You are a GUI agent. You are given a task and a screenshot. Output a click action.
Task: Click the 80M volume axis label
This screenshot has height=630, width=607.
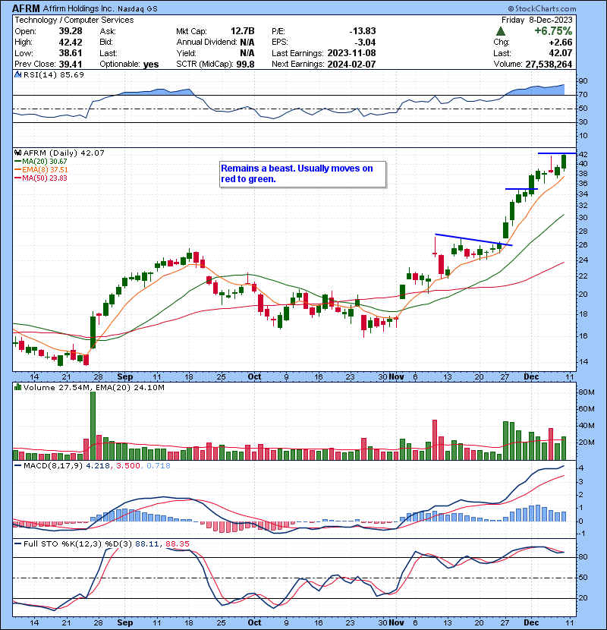click(x=586, y=392)
